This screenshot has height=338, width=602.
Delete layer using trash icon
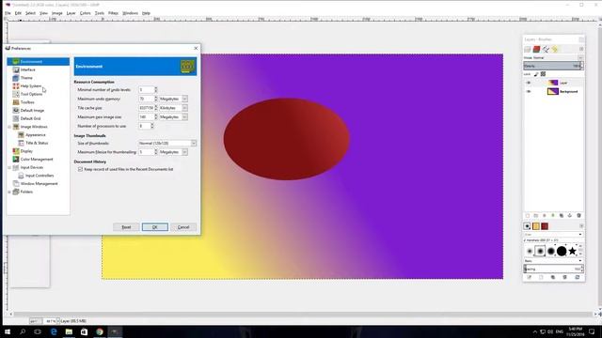coord(578,216)
